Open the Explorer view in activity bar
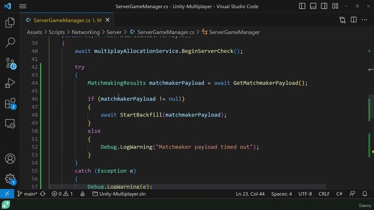374x210 pixels. pos(10,22)
